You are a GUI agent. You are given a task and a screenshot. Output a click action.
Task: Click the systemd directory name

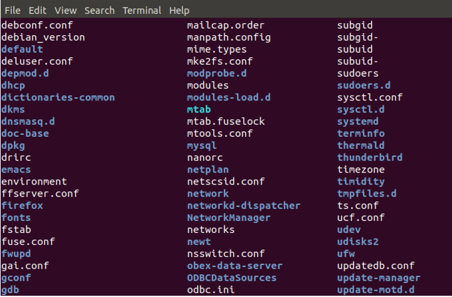358,121
